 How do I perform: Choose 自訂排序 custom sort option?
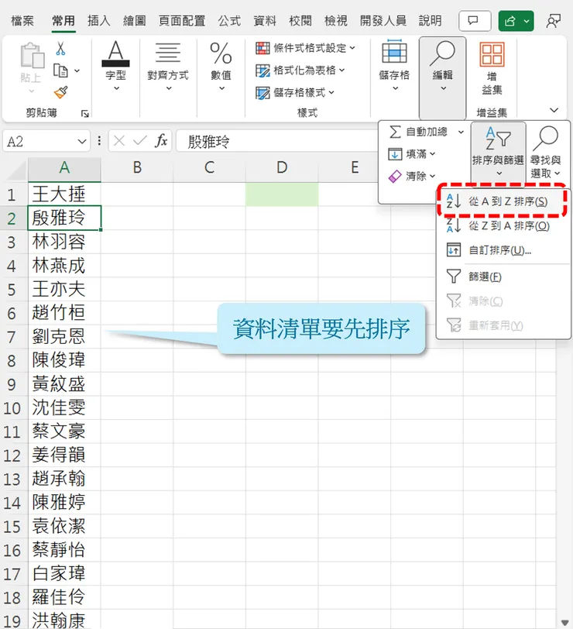click(503, 250)
